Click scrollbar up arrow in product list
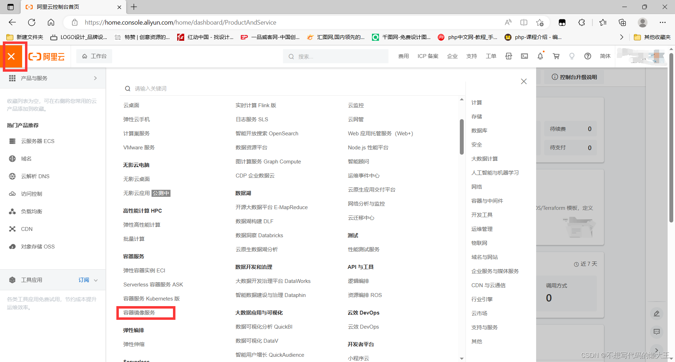 tap(462, 99)
